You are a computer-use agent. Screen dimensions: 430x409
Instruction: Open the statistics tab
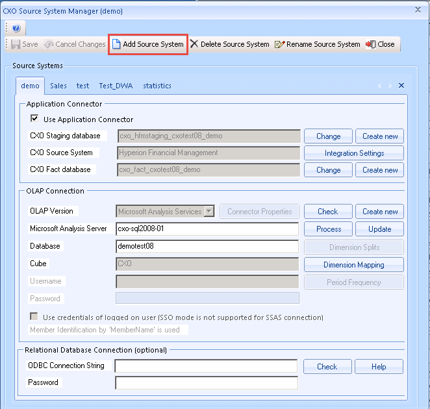point(157,86)
